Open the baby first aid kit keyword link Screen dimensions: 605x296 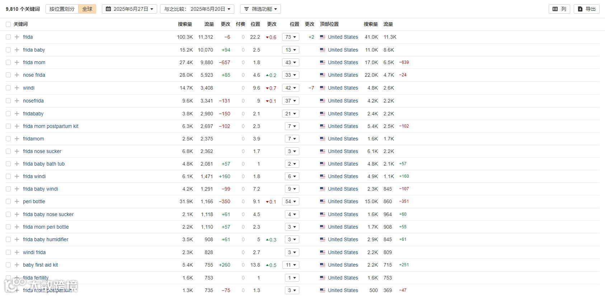point(41,265)
